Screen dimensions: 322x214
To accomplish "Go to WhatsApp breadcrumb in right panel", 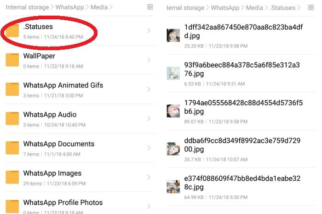I will coord(225,8).
